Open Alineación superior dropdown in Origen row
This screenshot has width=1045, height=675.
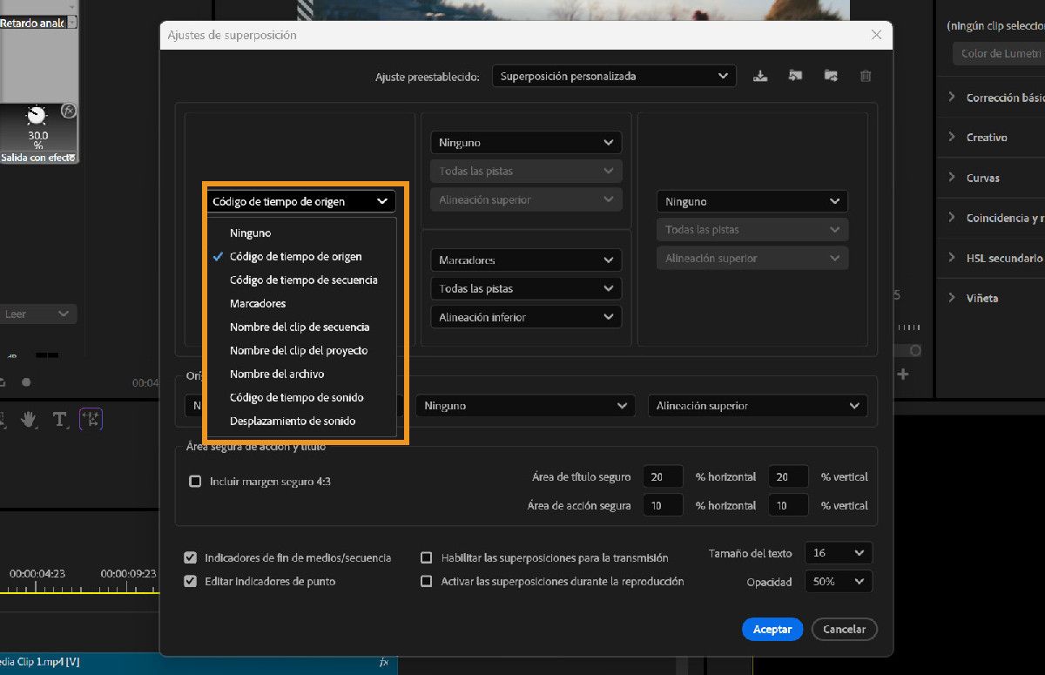tap(758, 405)
